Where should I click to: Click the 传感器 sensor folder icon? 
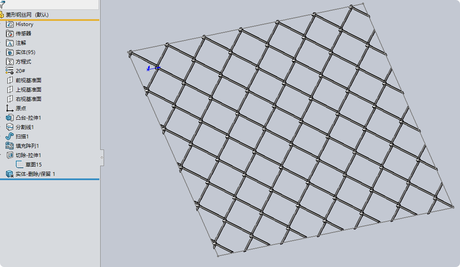tap(10, 34)
